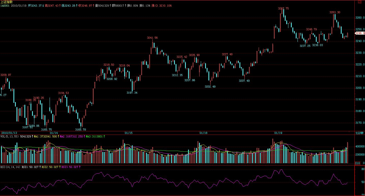Click the 3200.0 price axis label
The width and height of the screenshot is (365, 196).
pyautogui.click(x=360, y=88)
